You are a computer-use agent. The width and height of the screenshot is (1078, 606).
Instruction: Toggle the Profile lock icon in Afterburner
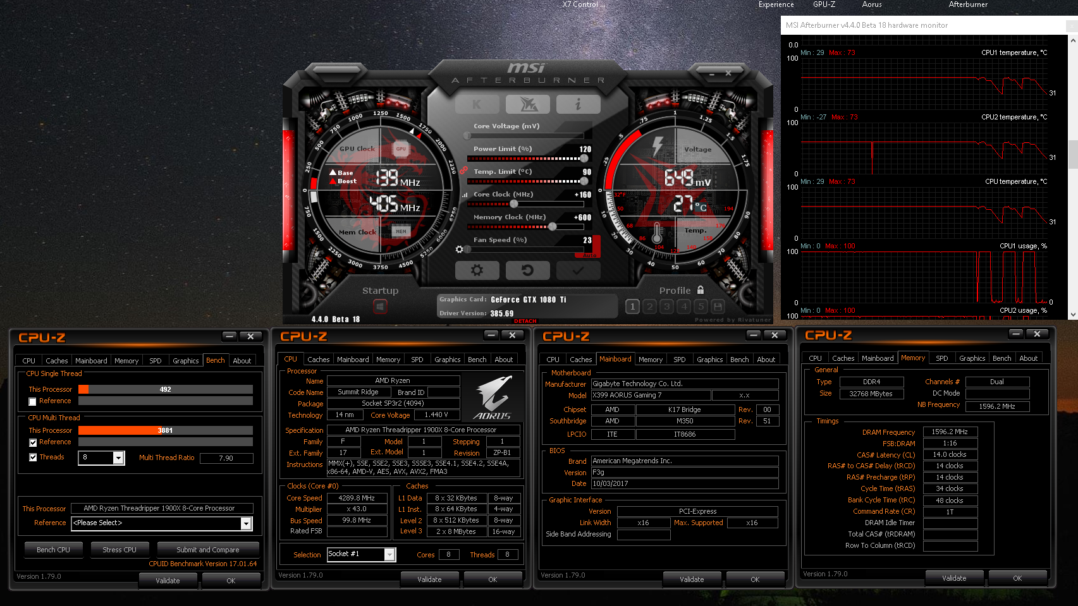(701, 290)
